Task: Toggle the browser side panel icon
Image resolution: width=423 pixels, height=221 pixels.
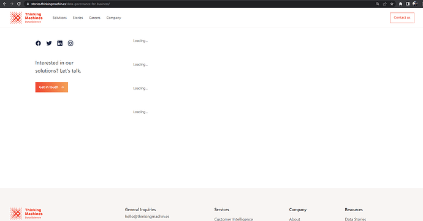Action: pos(408,4)
